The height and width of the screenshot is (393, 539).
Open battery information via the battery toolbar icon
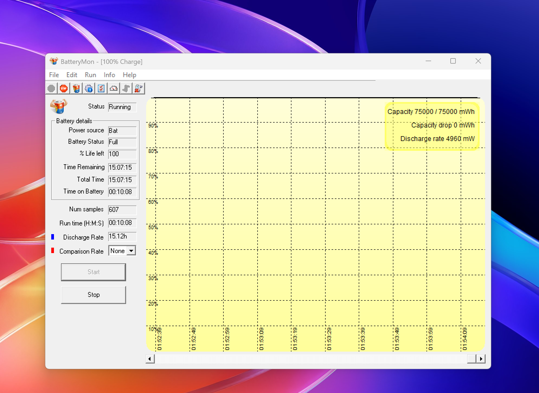(x=76, y=89)
